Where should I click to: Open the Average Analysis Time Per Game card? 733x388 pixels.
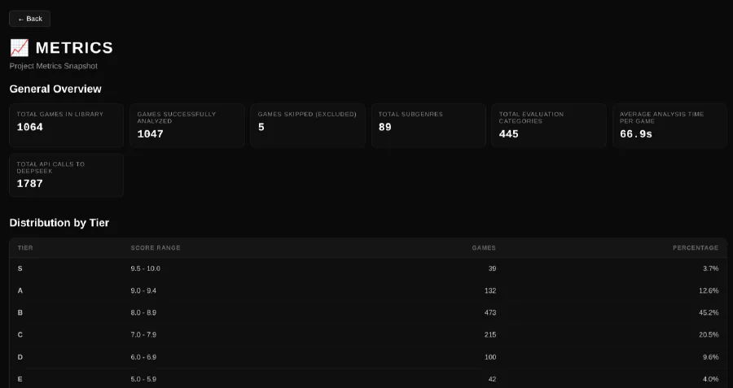pos(669,124)
